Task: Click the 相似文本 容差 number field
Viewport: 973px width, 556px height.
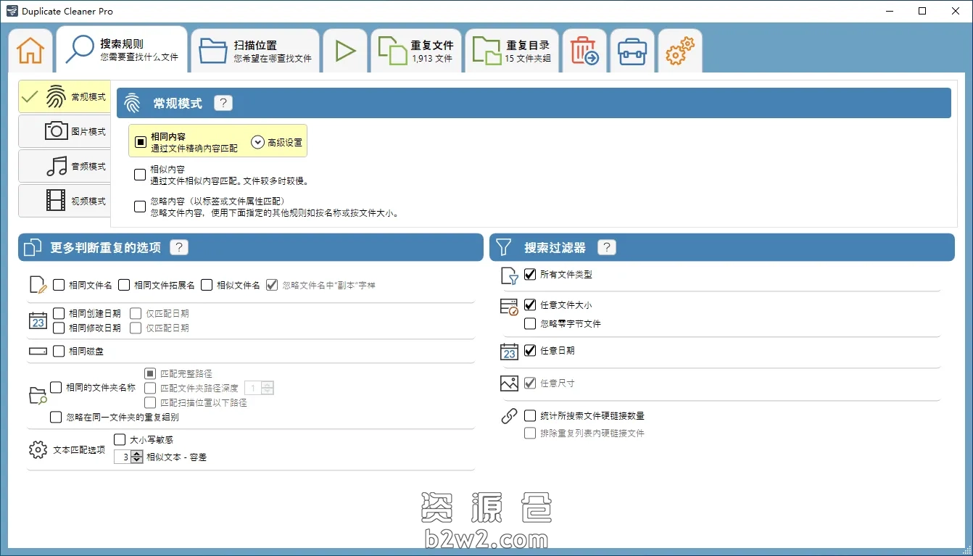Action: 123,457
